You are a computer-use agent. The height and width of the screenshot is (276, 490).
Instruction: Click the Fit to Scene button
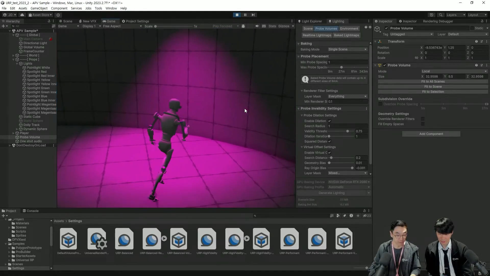[433, 87]
